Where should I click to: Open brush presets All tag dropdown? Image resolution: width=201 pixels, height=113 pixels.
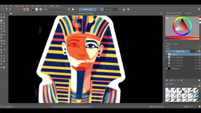[178, 86]
